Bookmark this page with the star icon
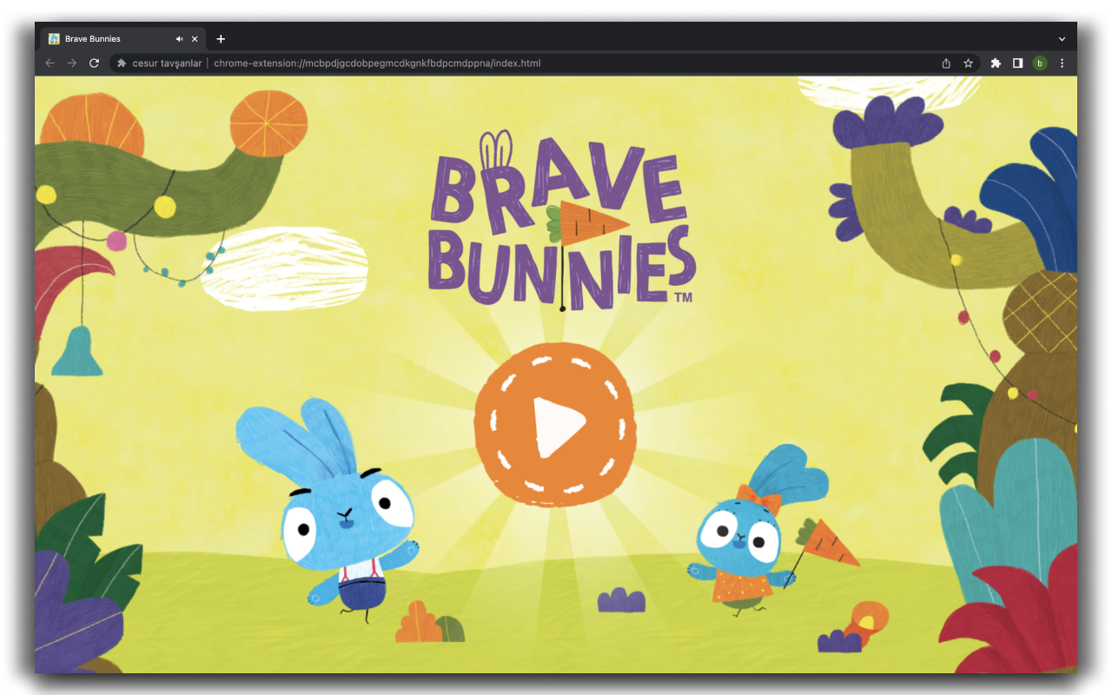1112x695 pixels. 968,63
